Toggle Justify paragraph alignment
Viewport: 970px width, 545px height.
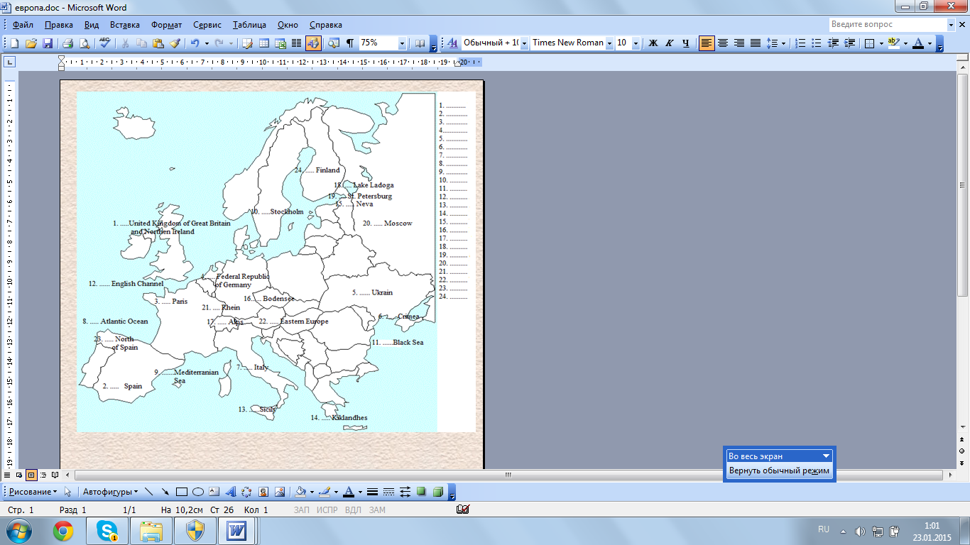[756, 43]
